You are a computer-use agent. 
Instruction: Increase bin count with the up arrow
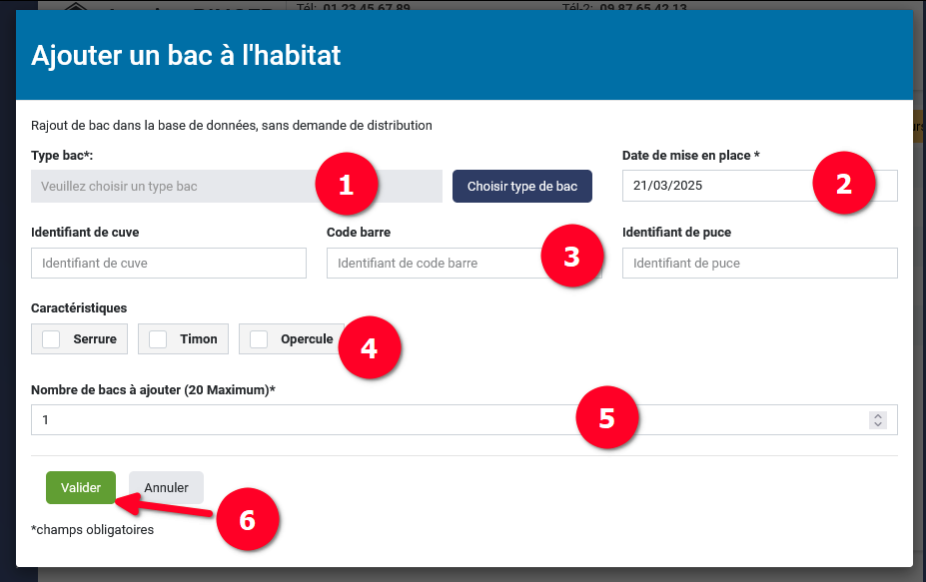pos(878,416)
